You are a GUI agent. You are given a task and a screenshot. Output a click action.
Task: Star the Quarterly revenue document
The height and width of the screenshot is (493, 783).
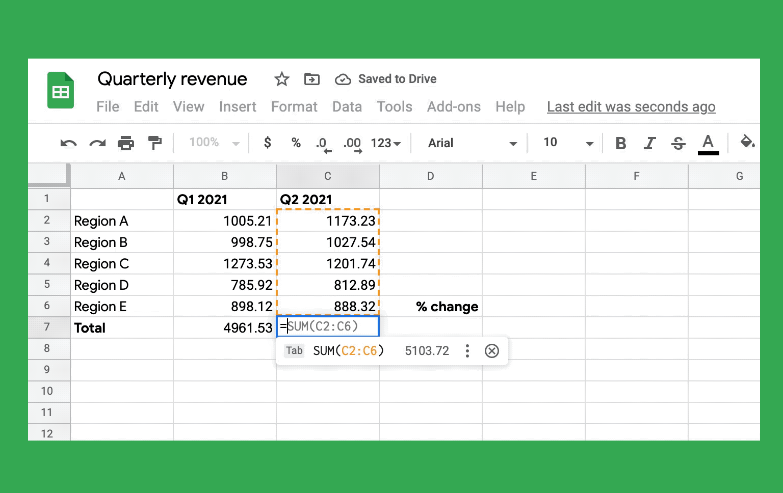(281, 79)
